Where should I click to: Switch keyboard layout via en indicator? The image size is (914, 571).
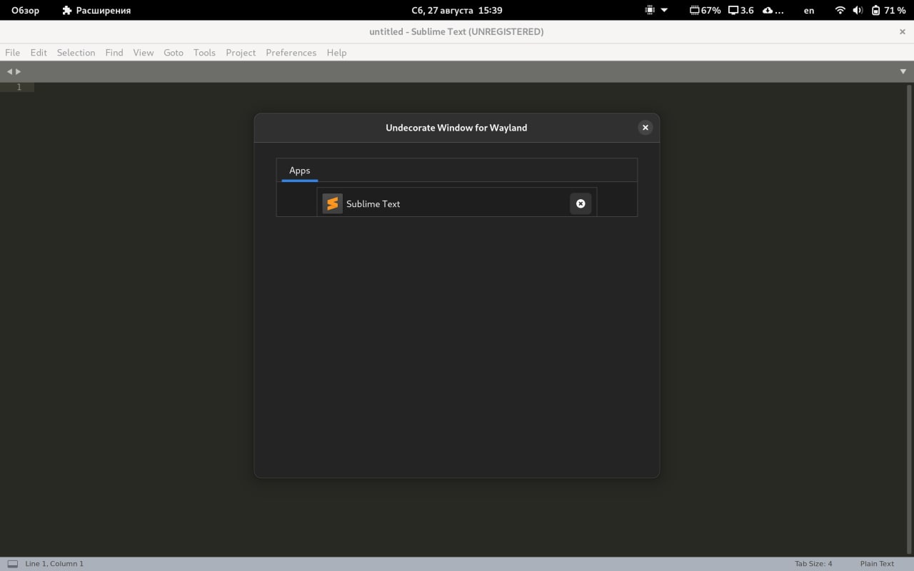(809, 10)
